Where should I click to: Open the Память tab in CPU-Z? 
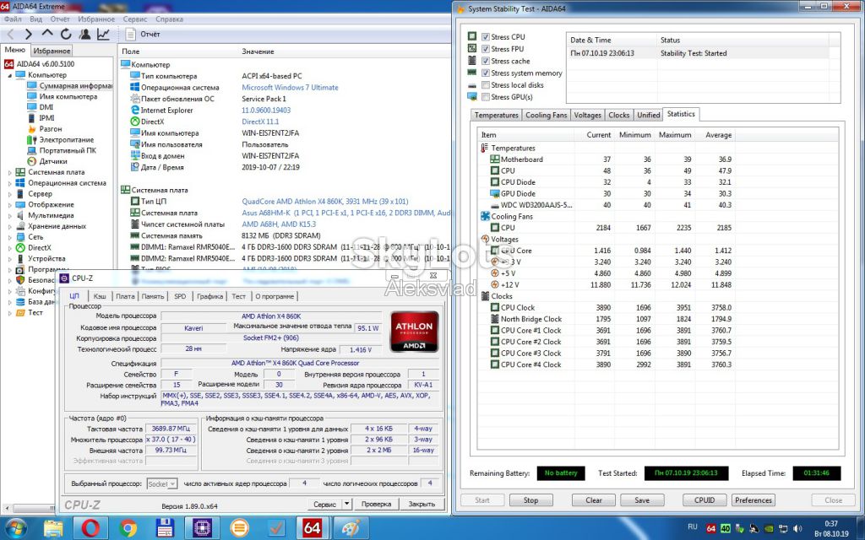point(152,296)
